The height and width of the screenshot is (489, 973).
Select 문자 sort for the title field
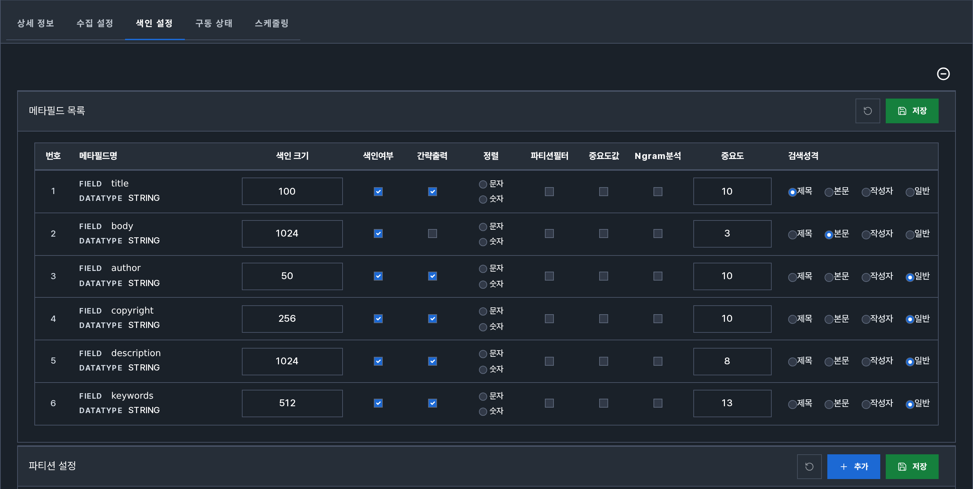tap(483, 184)
